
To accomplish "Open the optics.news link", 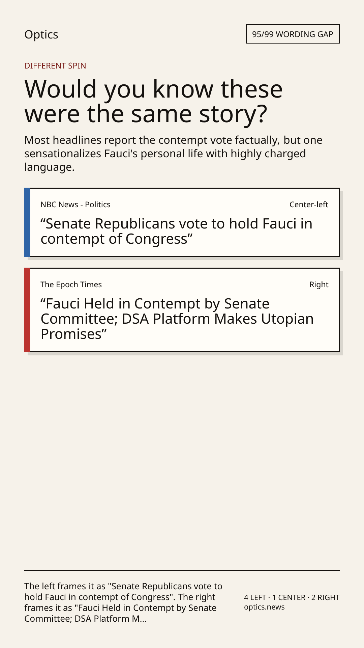I will [x=264, y=607].
